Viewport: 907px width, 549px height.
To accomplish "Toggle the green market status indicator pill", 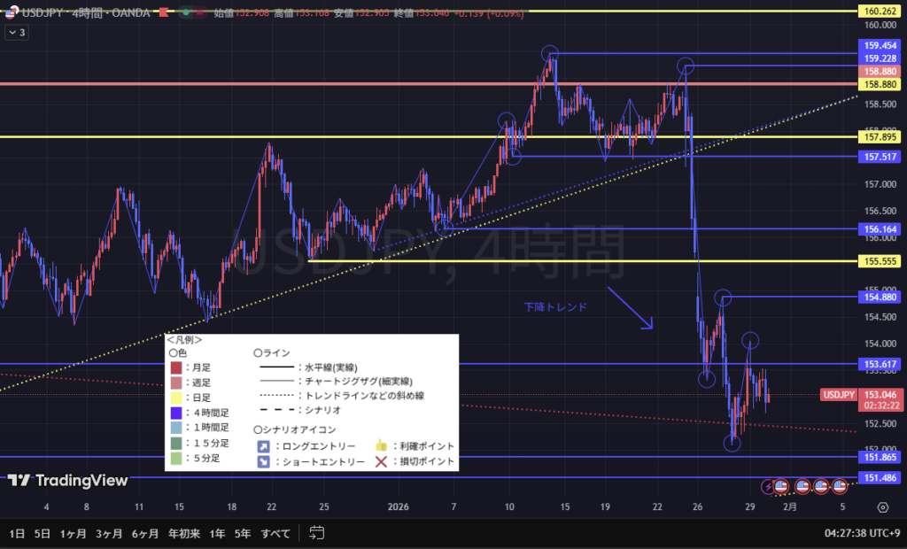I will (x=183, y=13).
